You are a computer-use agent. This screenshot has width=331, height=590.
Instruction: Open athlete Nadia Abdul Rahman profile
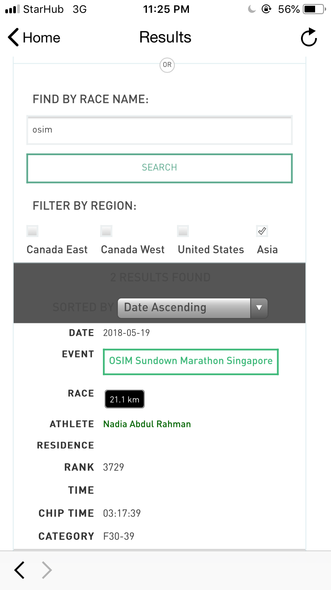(147, 424)
